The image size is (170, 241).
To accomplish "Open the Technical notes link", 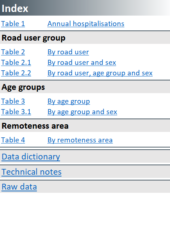I will 31,172.
